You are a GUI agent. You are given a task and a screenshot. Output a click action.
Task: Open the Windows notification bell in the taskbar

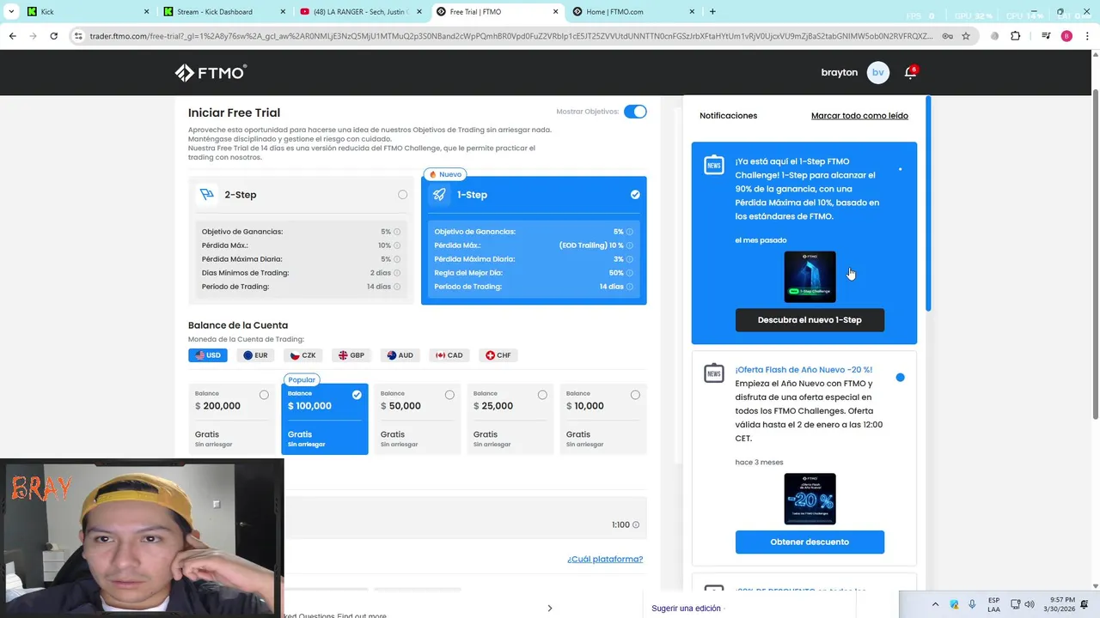(1085, 604)
